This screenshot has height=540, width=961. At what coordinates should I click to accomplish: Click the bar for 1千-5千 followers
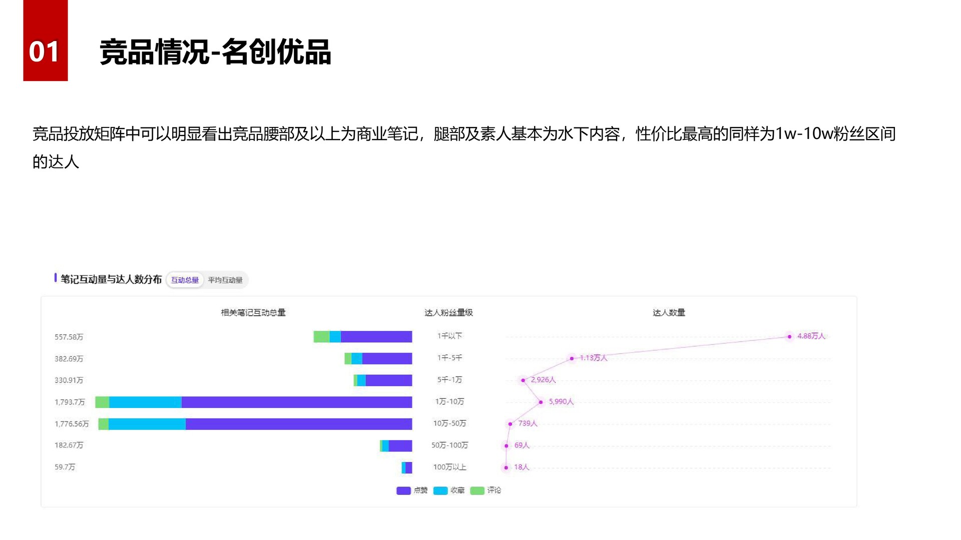[x=378, y=358]
